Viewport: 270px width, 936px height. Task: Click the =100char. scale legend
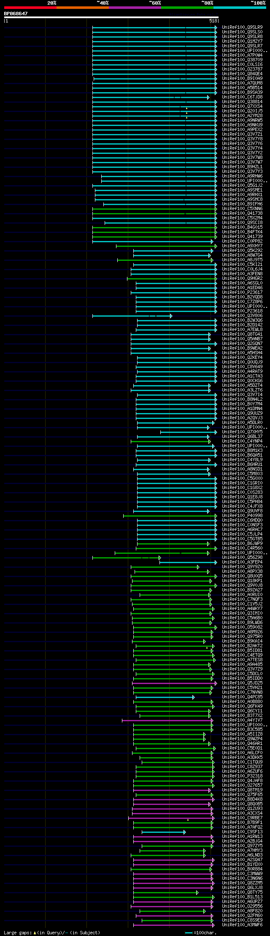coord(201,932)
